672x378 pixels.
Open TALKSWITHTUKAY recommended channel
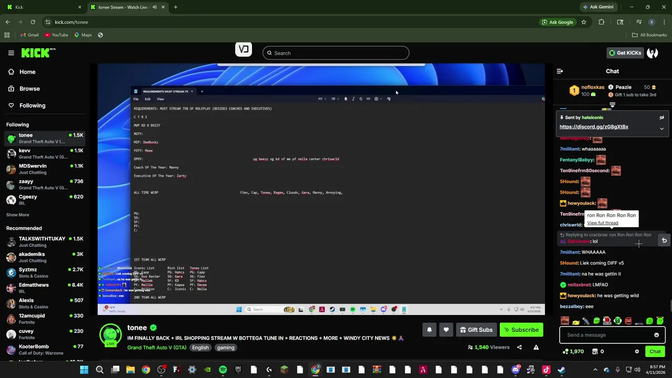(45, 242)
